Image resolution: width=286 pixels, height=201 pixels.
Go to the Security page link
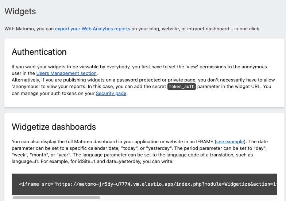coord(111,94)
